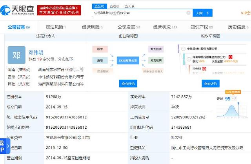Click the orange tag above the score
The width and height of the screenshot is (251, 164).
233,92
